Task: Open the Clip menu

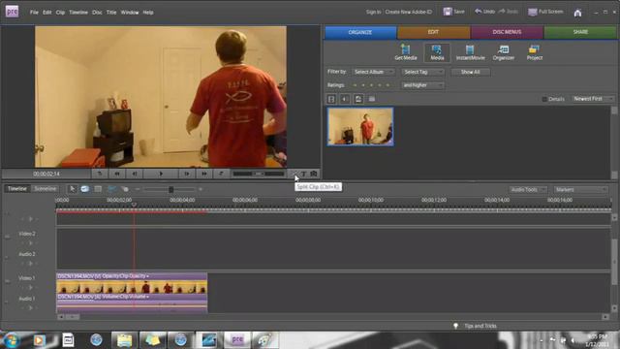Action: 60,13
